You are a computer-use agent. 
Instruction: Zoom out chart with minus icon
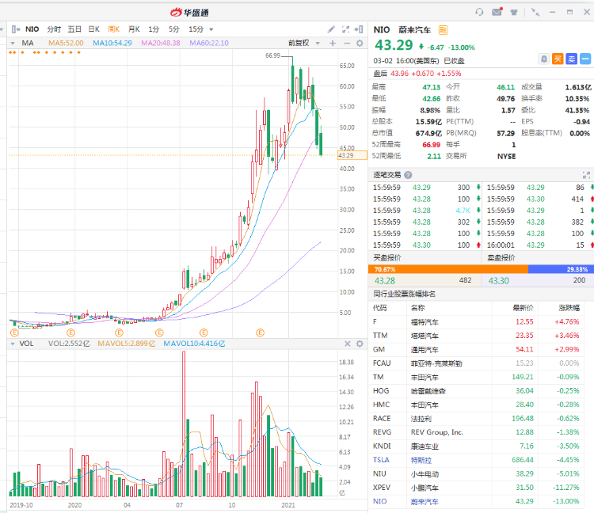347,44
